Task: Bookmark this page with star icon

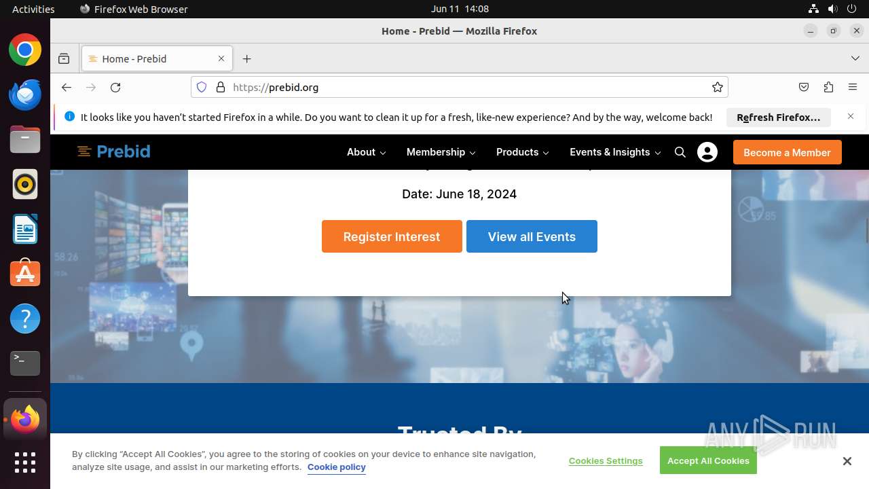Action: [x=718, y=88]
